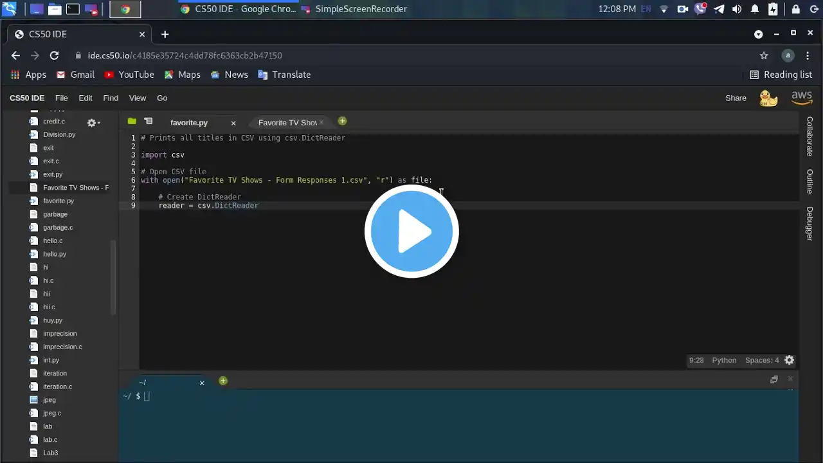
Task: Select Lab3 in the file tree
Action: click(x=50, y=453)
